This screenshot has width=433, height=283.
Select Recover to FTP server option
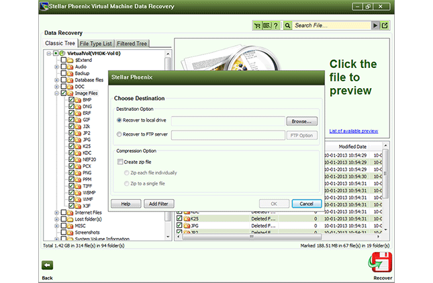119,134
